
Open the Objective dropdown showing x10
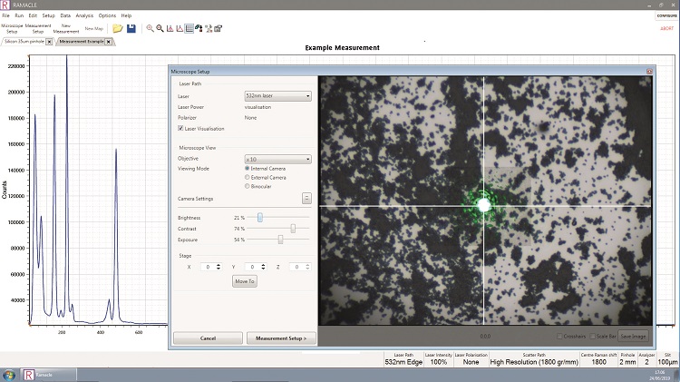[x=278, y=160]
